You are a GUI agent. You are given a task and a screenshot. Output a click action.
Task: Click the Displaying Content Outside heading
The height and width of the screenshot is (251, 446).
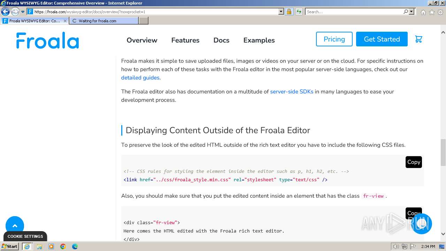click(x=218, y=130)
